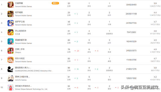
Task: Click the 33492/8483 value in row 1
Action: 131,5
